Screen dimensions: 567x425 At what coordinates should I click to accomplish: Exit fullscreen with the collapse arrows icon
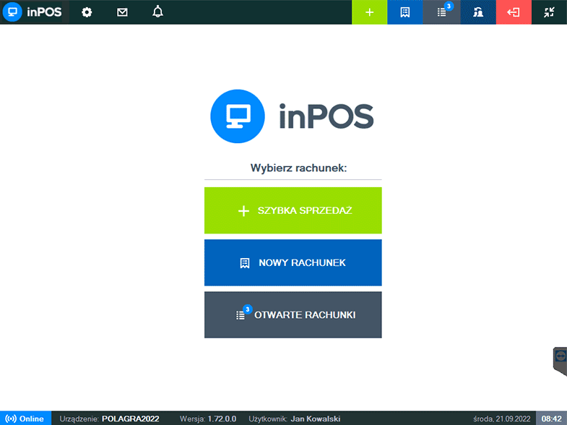pyautogui.click(x=550, y=12)
